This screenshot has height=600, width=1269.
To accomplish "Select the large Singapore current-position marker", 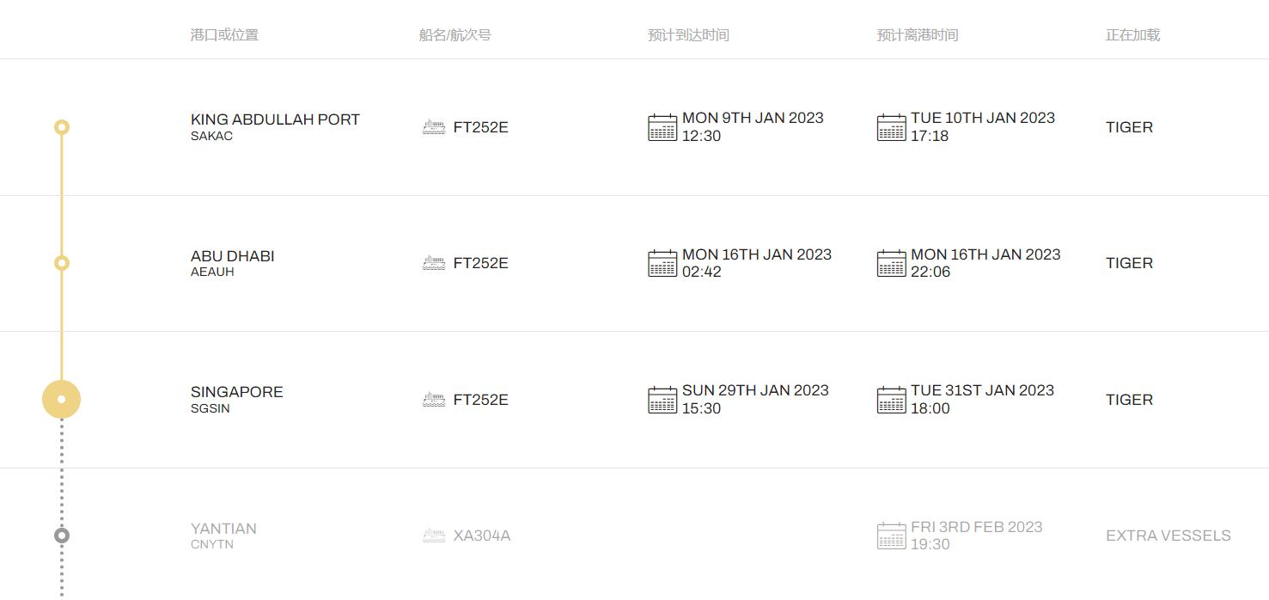I will [61, 399].
